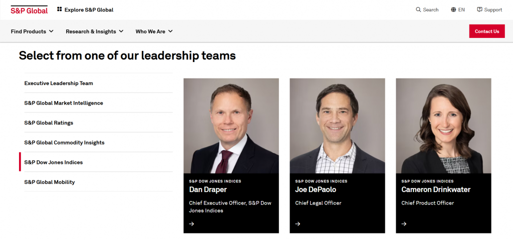Click the arrow on Joe DePaolo's card
Screen dimensions: 513x240
pos(298,223)
